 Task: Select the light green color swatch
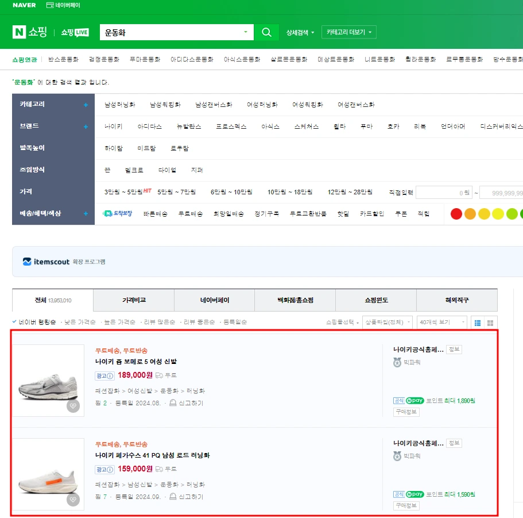pyautogui.click(x=512, y=214)
